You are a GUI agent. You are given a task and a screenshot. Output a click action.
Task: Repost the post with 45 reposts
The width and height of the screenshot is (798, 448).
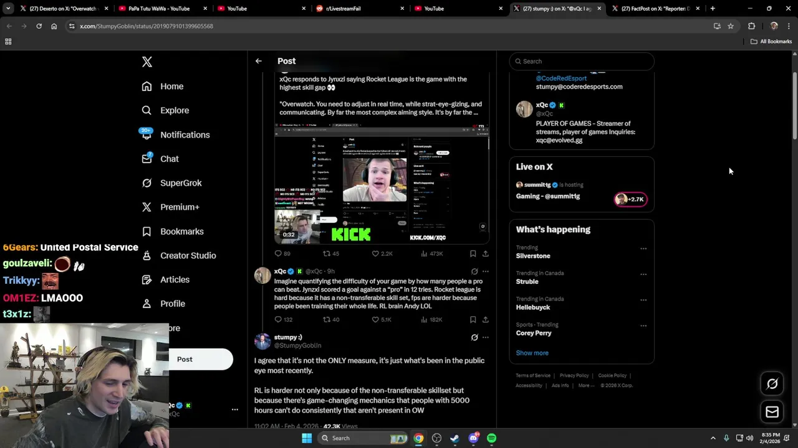point(331,254)
